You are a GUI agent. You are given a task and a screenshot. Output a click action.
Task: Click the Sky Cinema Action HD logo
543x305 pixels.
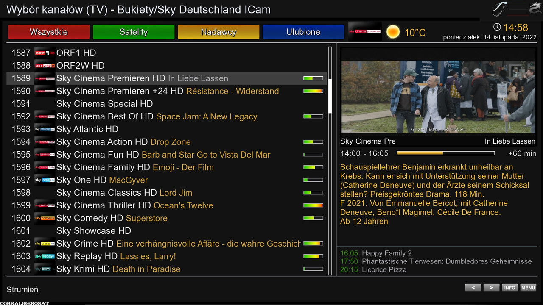pyautogui.click(x=45, y=142)
